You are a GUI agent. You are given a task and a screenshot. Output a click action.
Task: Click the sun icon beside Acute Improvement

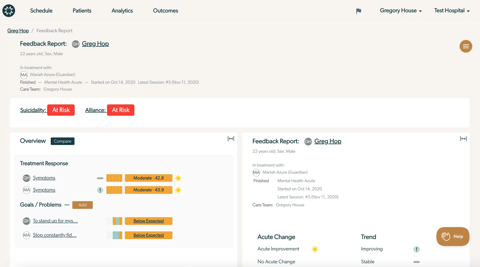315,249
